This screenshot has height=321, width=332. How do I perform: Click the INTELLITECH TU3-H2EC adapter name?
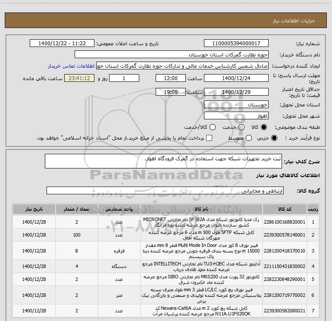201,267
